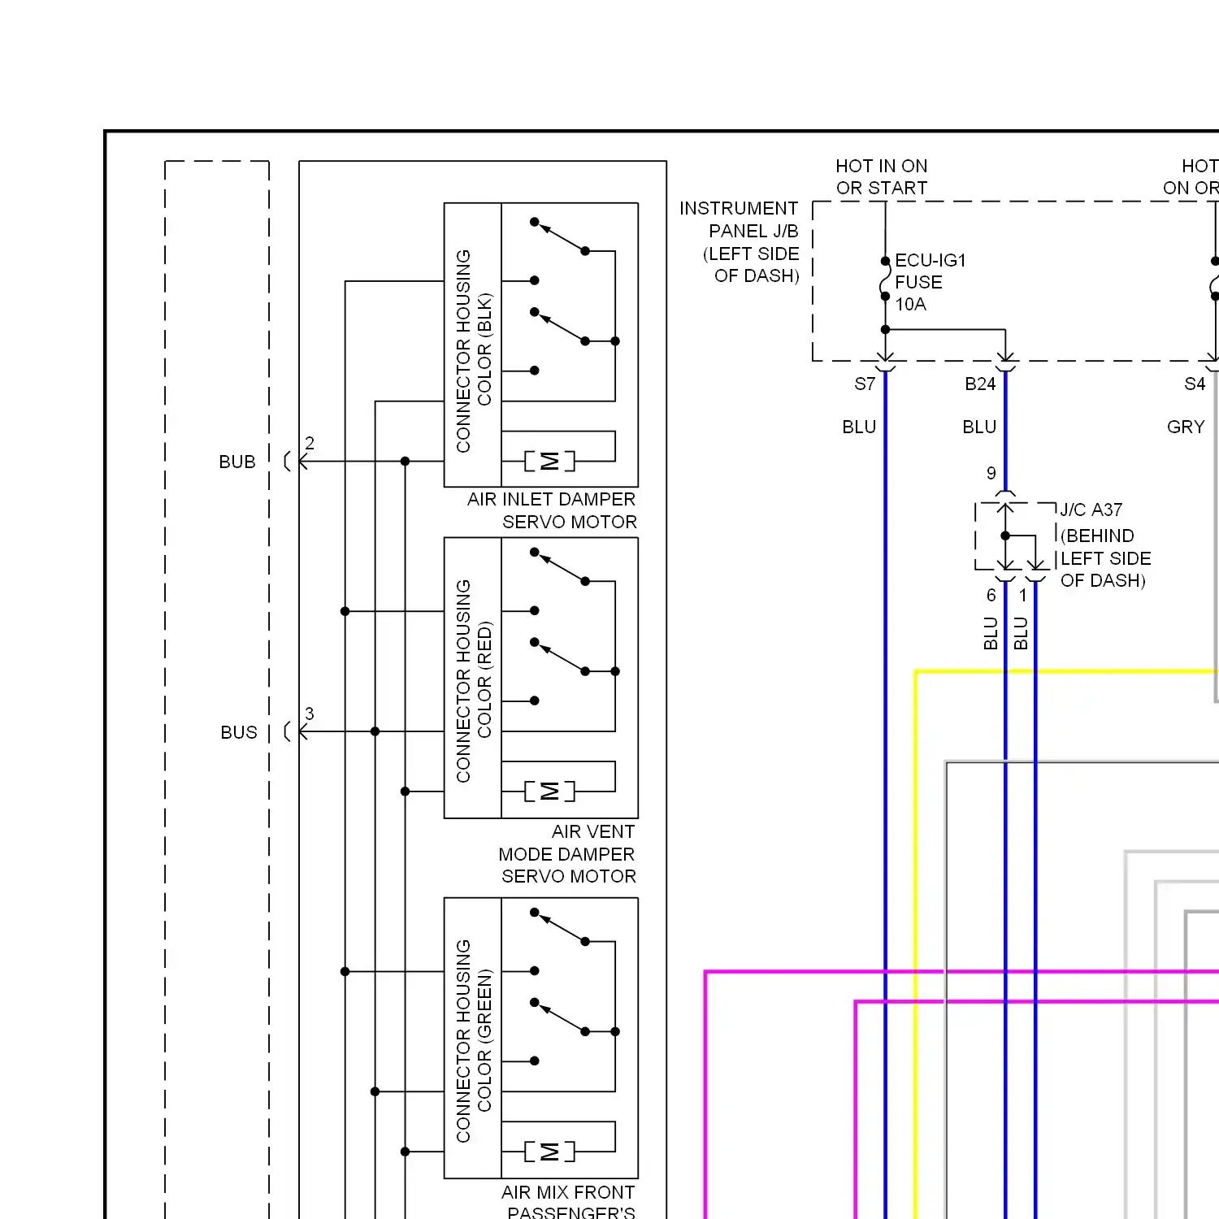Click the AIR MIX FRONT label
The width and height of the screenshot is (1219, 1219).
pyautogui.click(x=568, y=1192)
